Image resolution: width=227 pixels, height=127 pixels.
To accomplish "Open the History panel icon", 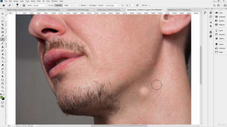I will coord(205,13).
